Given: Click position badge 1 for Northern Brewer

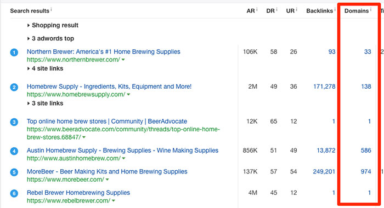Looking at the screenshot, I should click(14, 53).
